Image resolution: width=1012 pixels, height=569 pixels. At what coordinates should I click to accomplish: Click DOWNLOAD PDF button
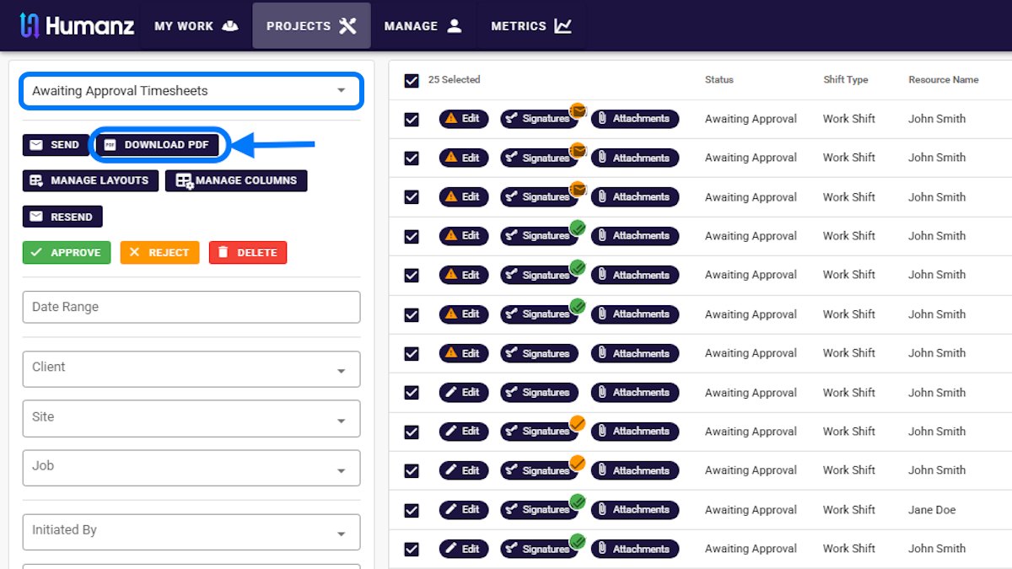pos(158,145)
